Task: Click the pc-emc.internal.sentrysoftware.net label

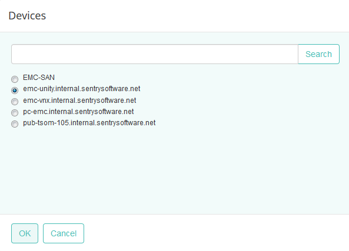Action: pos(78,112)
